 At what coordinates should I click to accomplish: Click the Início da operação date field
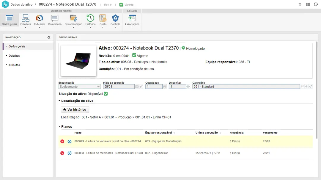click(119, 87)
